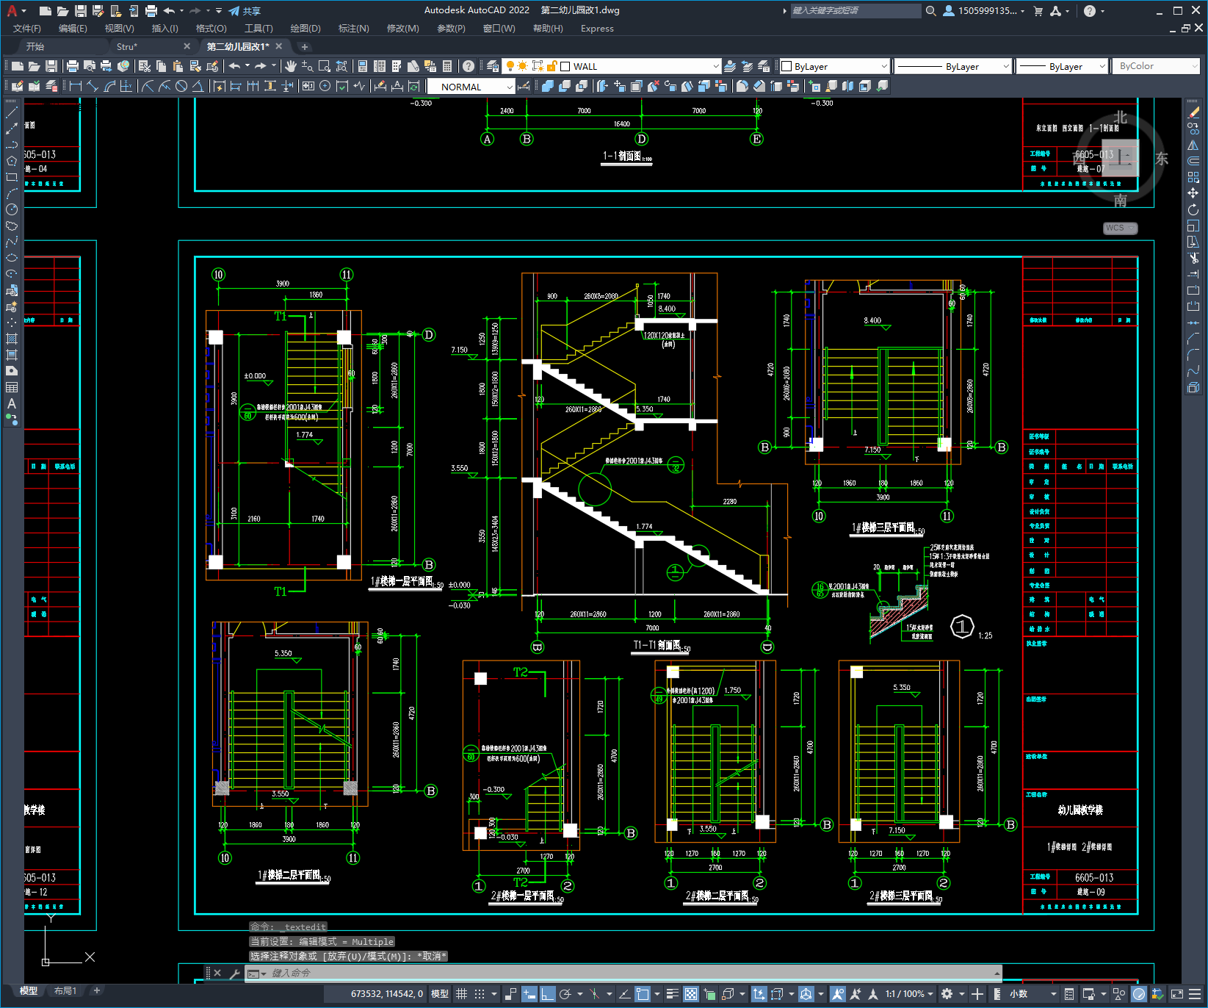Image resolution: width=1208 pixels, height=1008 pixels.
Task: Click the search keyword input field
Action: pyautogui.click(x=855, y=11)
